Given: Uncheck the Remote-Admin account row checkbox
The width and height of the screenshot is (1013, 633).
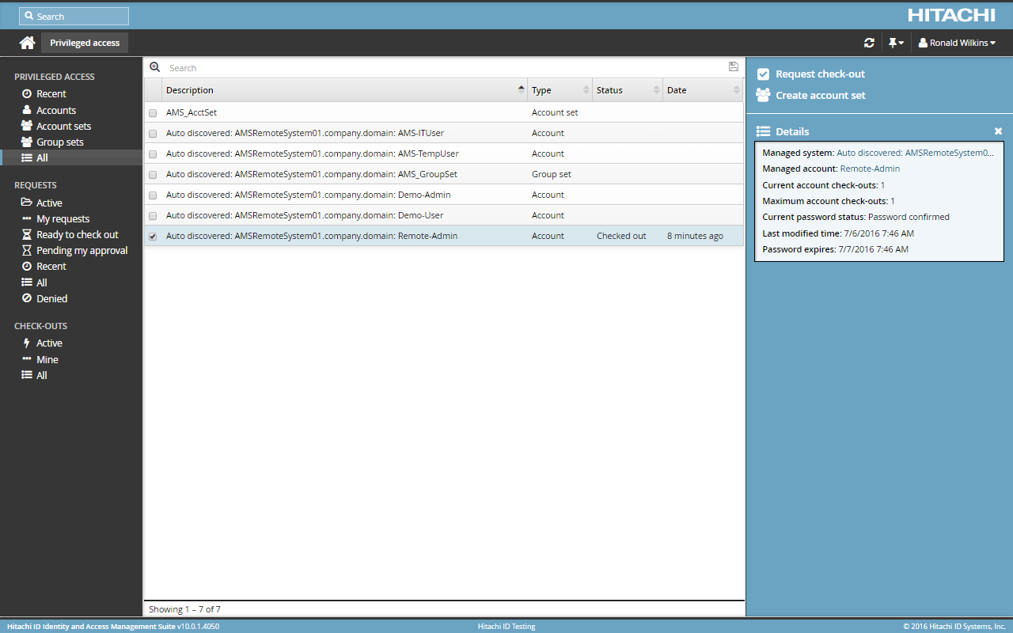Looking at the screenshot, I should tap(152, 235).
